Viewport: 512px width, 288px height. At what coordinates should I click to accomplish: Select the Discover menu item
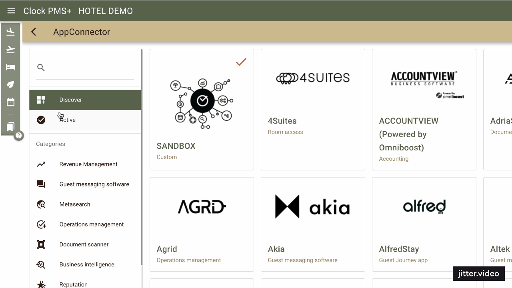coord(85,100)
